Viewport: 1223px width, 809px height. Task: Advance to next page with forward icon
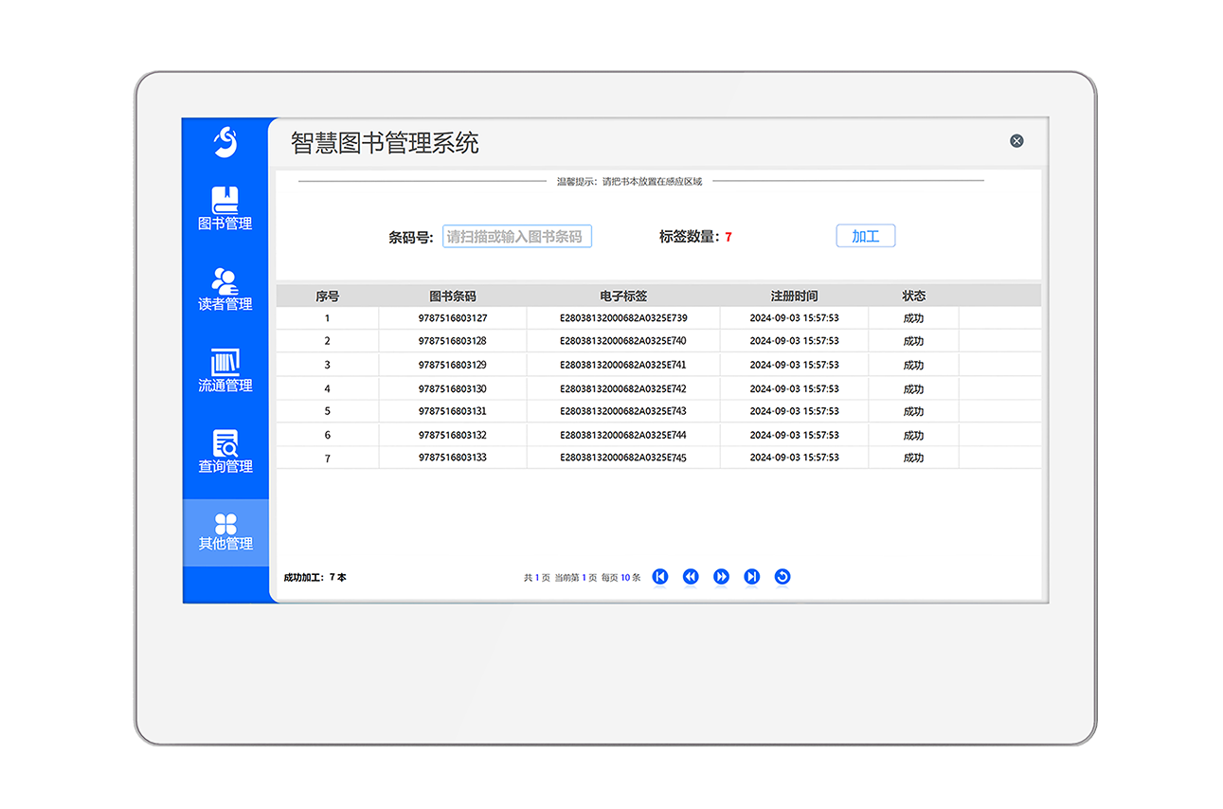(x=721, y=576)
